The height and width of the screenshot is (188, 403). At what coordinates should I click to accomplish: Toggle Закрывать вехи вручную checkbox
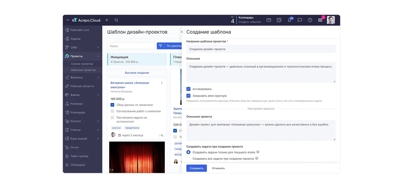pos(188,96)
